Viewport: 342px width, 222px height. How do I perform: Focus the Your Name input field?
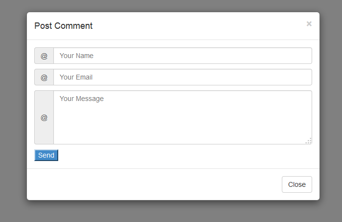tap(183, 56)
